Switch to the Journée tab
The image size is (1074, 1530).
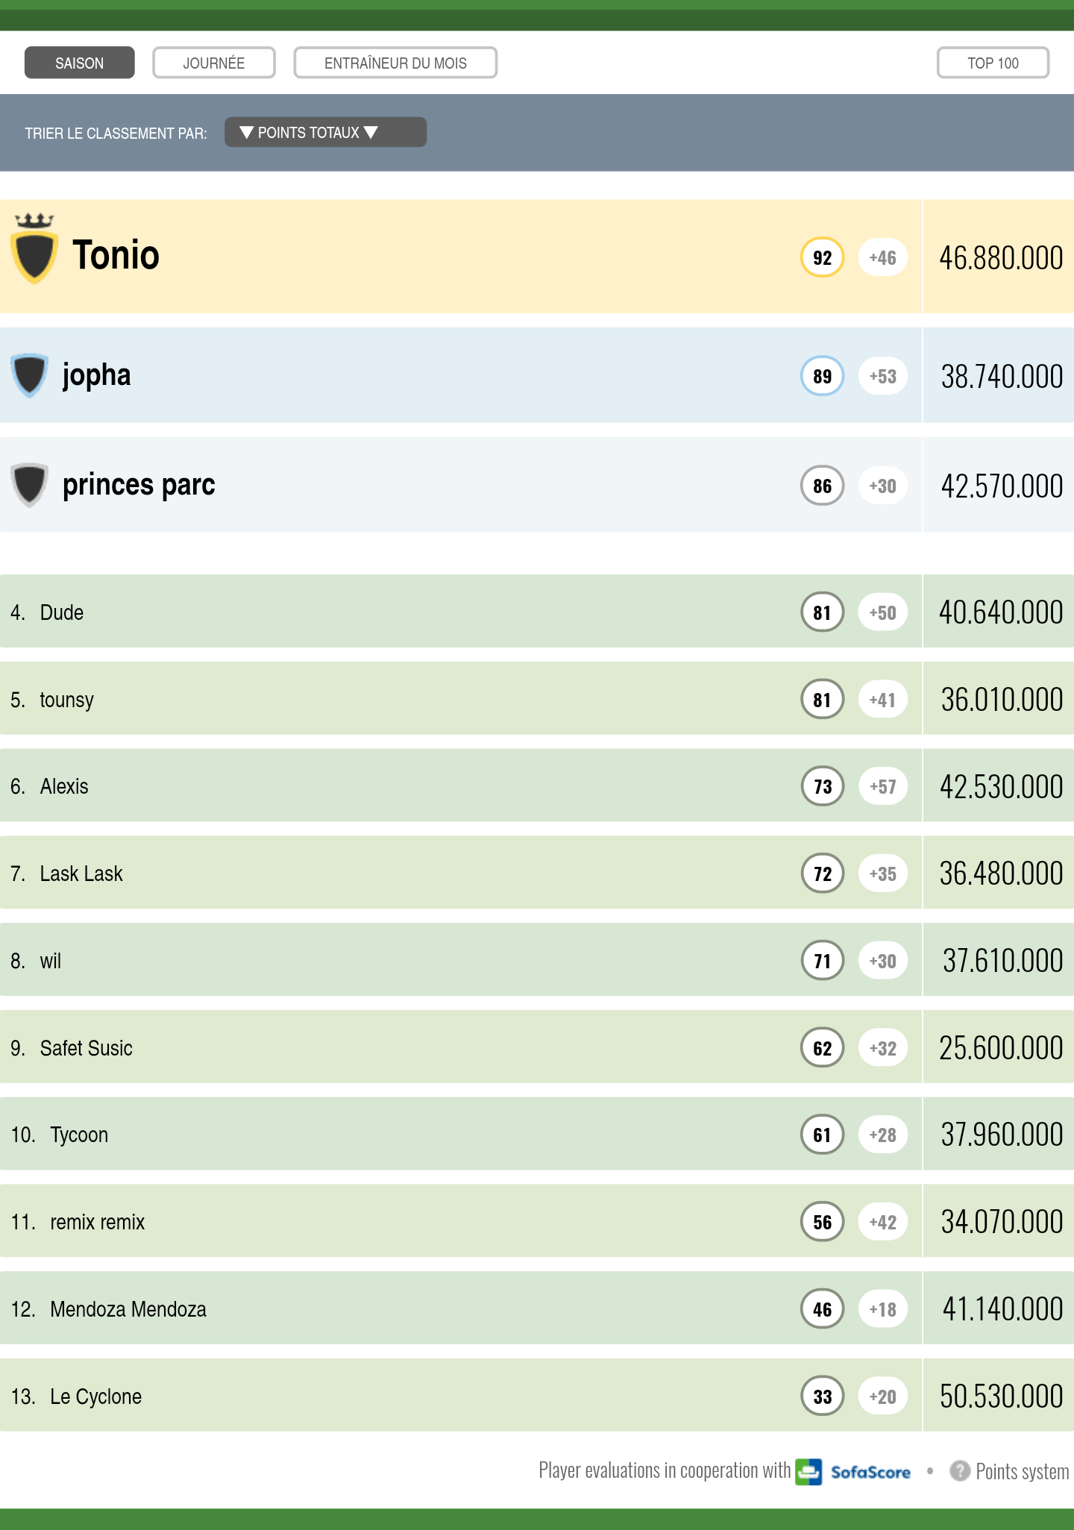click(214, 63)
